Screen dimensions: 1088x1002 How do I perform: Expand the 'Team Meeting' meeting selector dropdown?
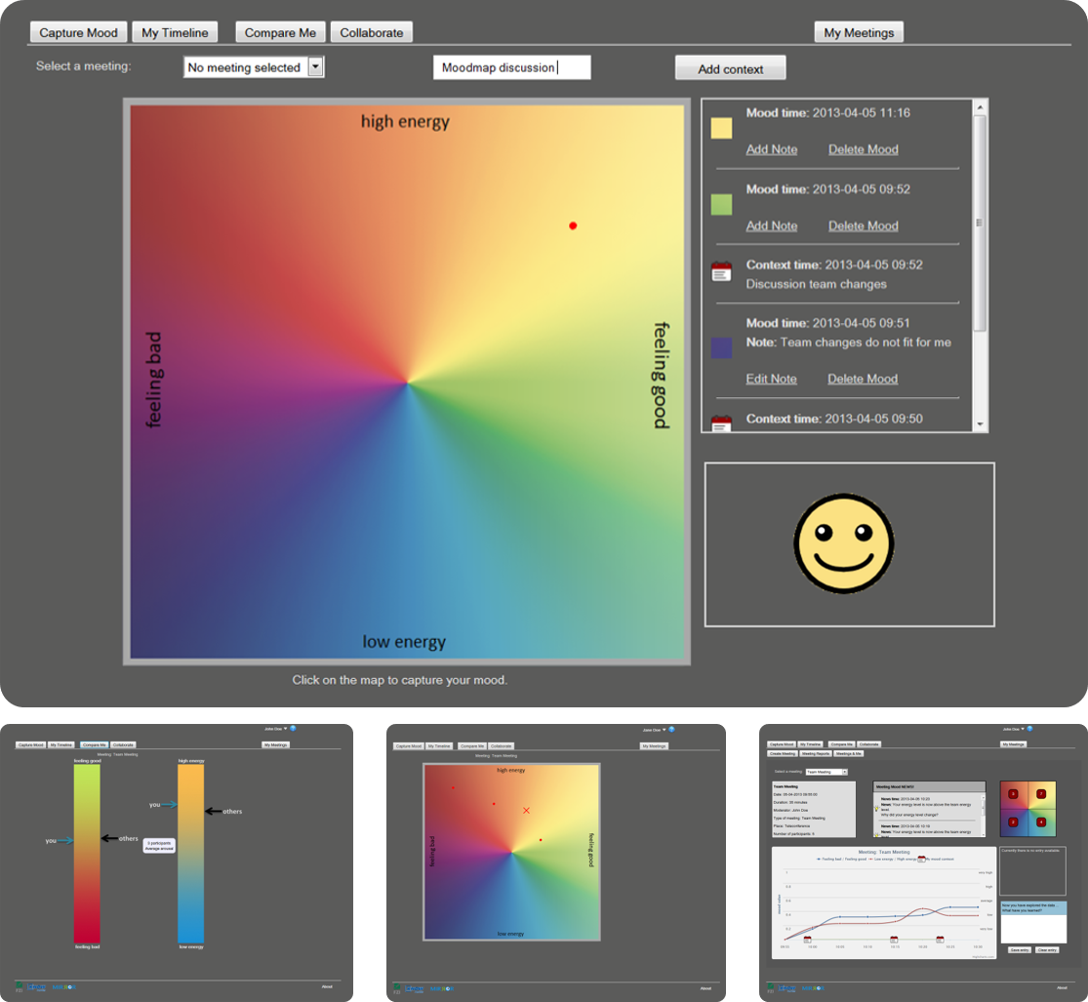click(845, 772)
